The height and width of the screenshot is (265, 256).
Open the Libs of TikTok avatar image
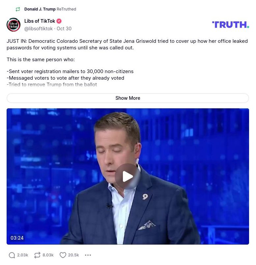(14, 25)
